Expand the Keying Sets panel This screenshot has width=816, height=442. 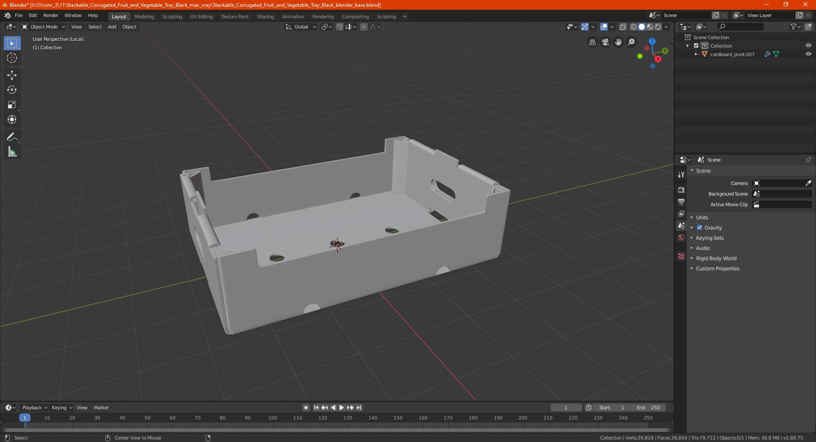coord(710,238)
